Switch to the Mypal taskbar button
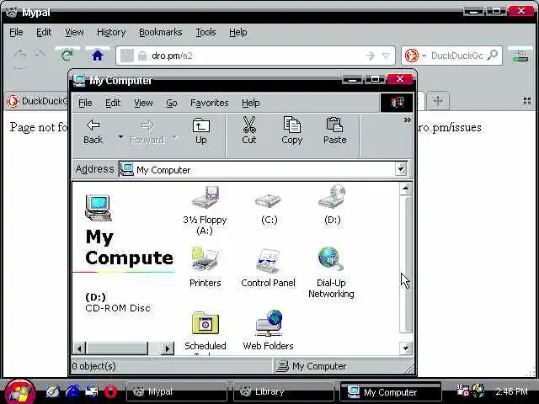The height and width of the screenshot is (404, 539). [x=177, y=391]
